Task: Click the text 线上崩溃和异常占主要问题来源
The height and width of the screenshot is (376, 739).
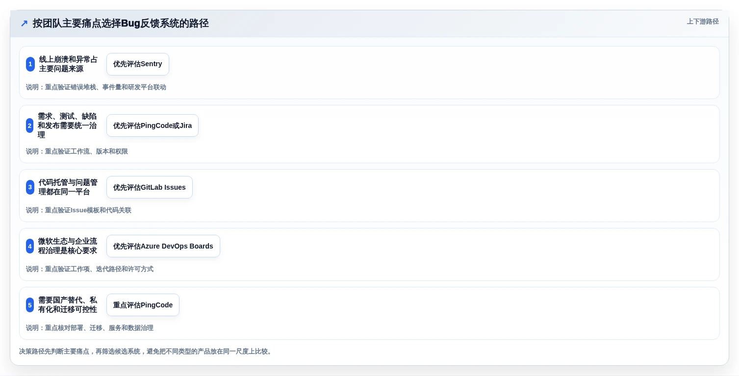Action: [x=68, y=64]
